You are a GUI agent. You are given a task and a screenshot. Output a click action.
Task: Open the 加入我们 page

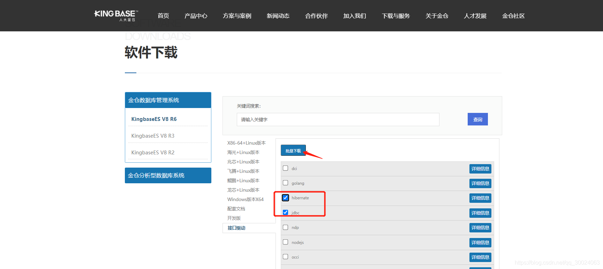355,16
